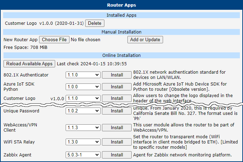The height and width of the screenshot is (162, 243).
Task: Click the 'Unique Password' app name
Action: (x=21, y=111)
